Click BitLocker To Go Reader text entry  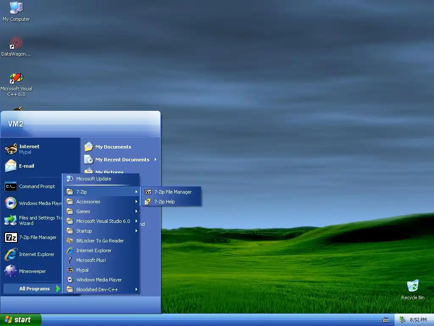pyautogui.click(x=100, y=241)
